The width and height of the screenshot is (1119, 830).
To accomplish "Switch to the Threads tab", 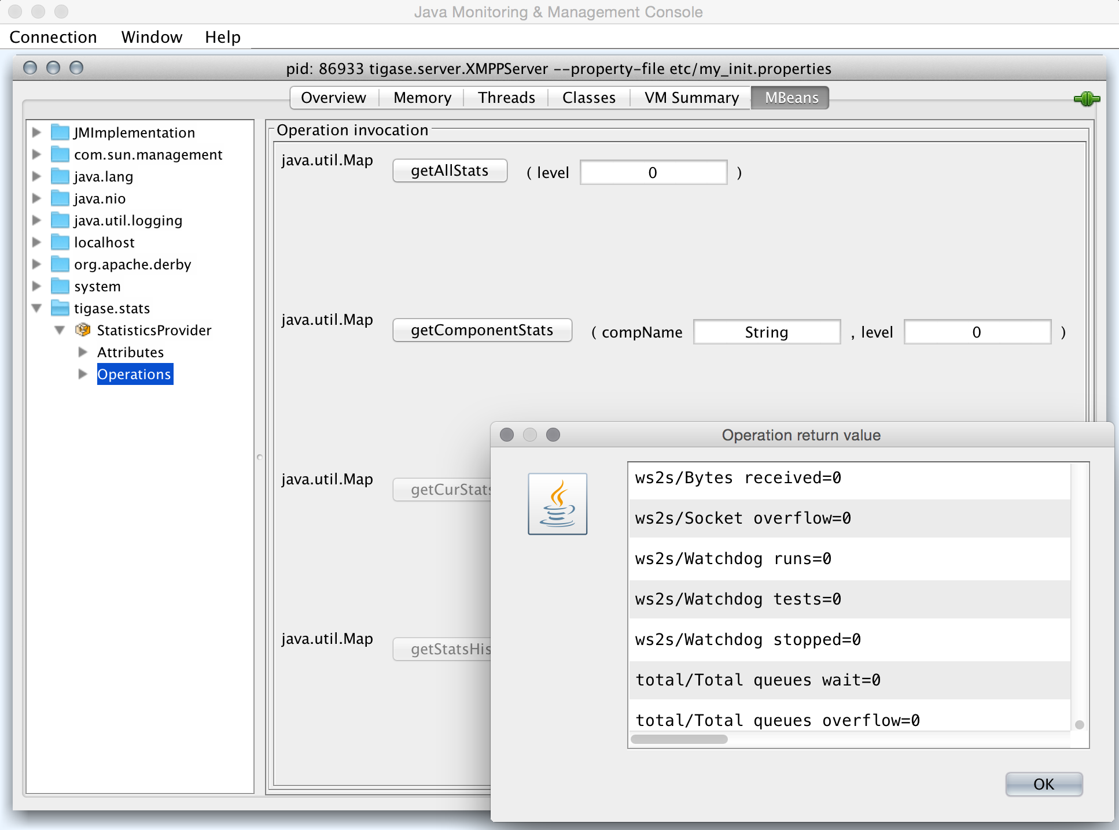I will [506, 98].
